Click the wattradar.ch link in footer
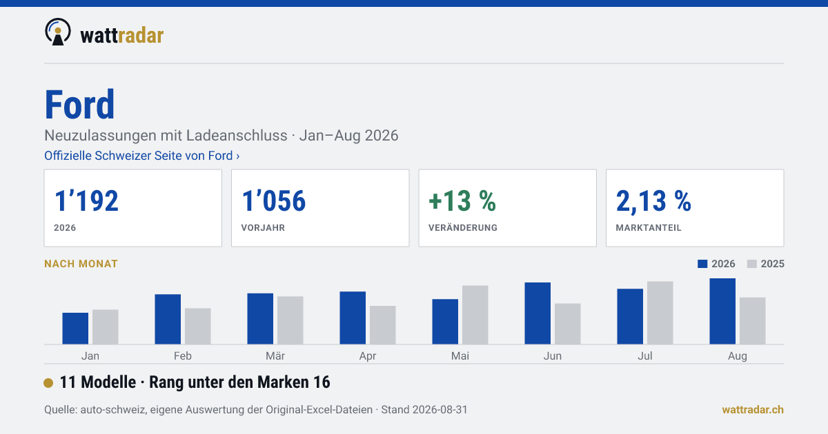Screen dimensions: 828x434 click(753, 409)
